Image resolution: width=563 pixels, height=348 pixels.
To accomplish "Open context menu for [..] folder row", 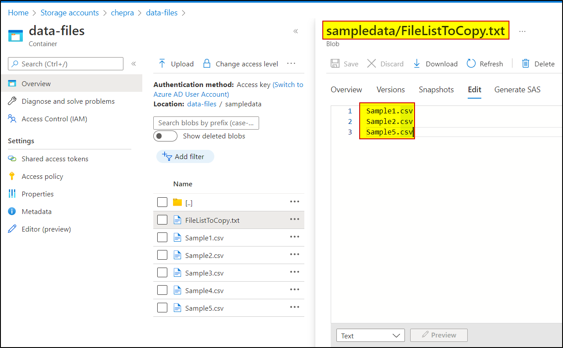I will (x=294, y=202).
